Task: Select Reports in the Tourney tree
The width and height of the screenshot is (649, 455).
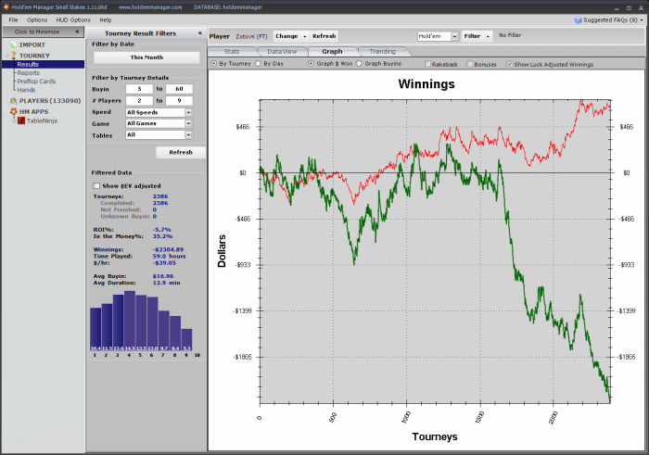Action: tap(29, 73)
